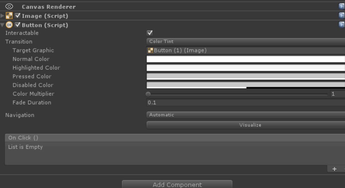
Task: Open the Normal Color swatch picker
Action: point(246,59)
